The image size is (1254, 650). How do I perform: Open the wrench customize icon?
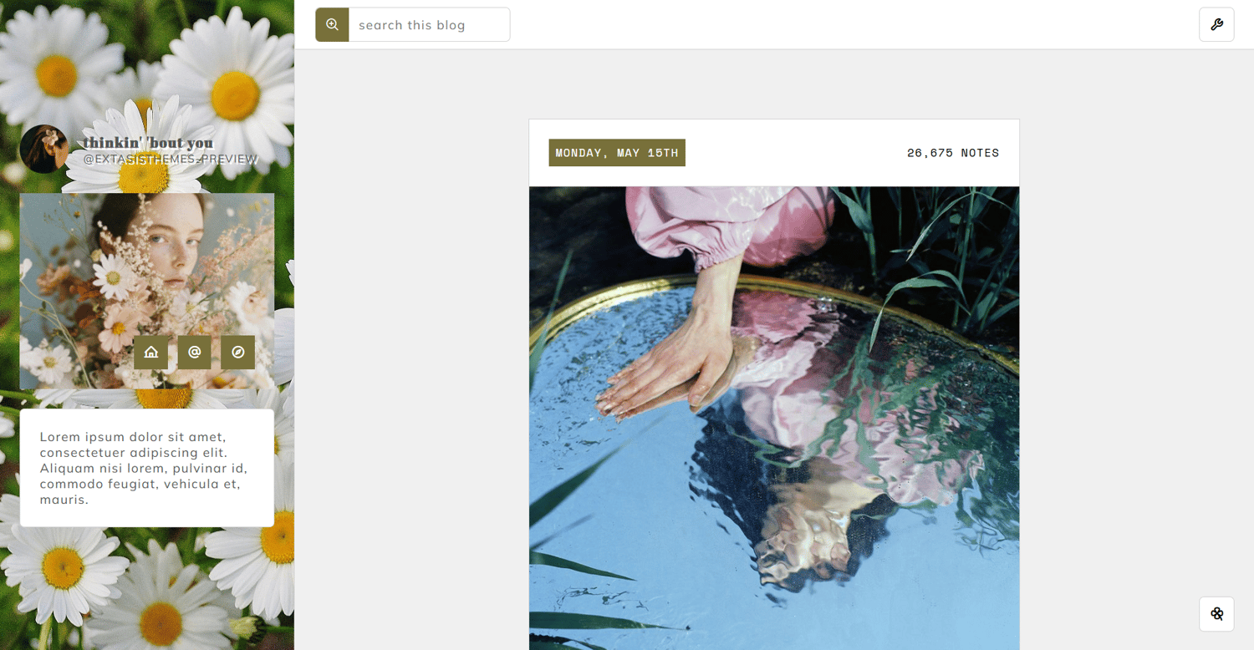pos(1216,25)
